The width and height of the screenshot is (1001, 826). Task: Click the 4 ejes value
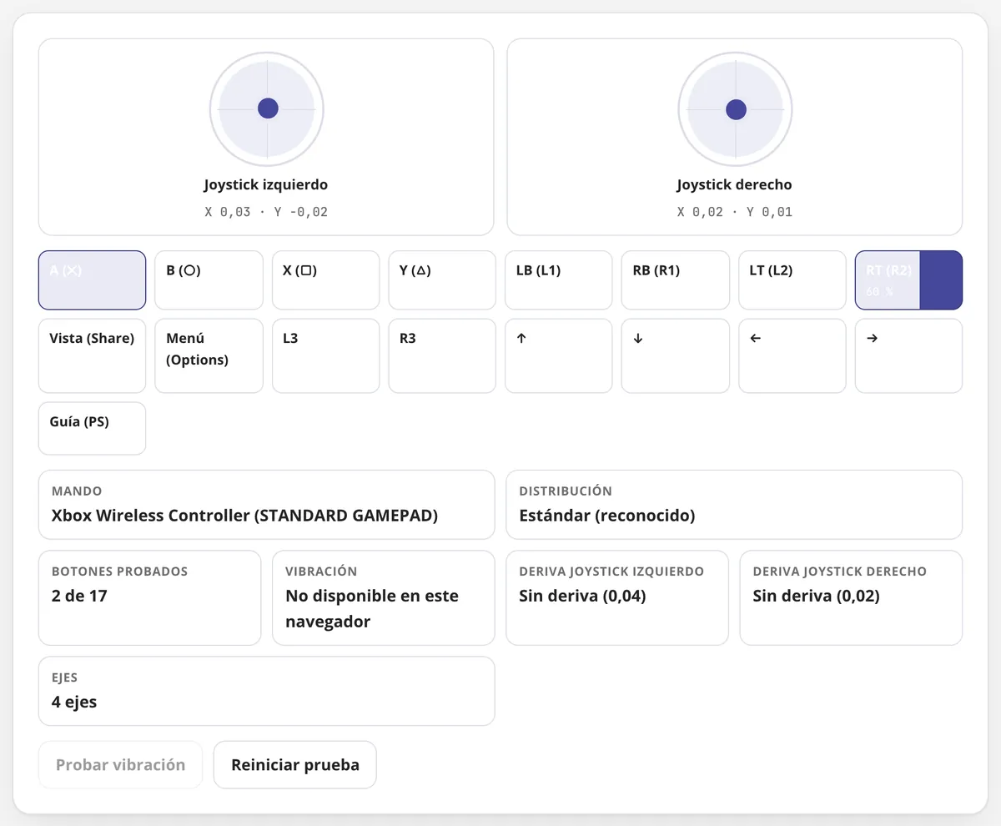(x=74, y=702)
